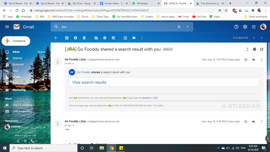Archive this conversation
The height and width of the screenshot is (152, 270).
(x=67, y=38)
